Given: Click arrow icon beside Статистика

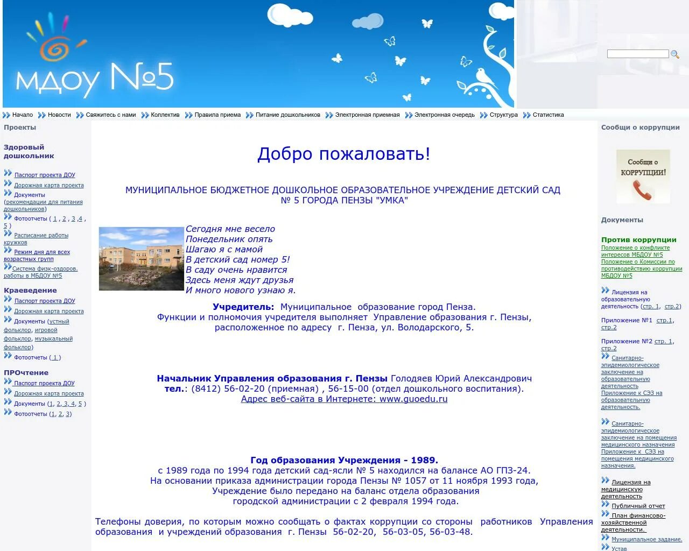Looking at the screenshot, I should [527, 115].
